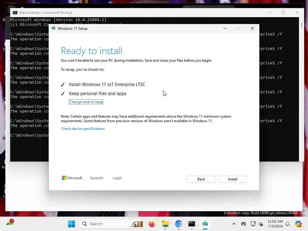Open File Explorer from the taskbar
The image size is (308, 231).
165,224
